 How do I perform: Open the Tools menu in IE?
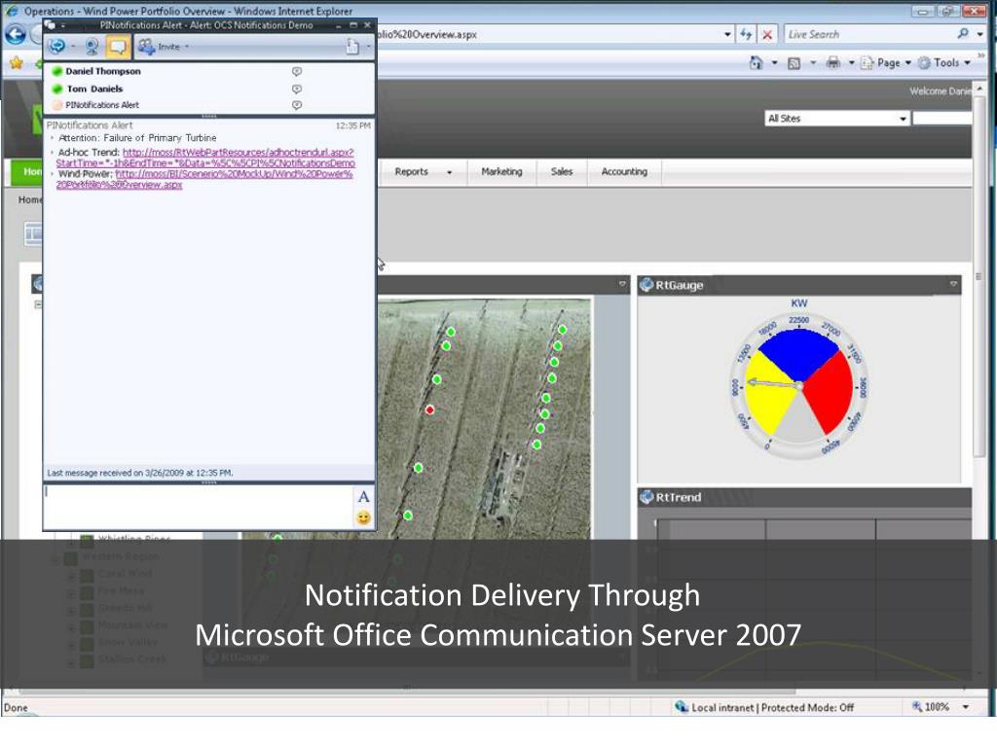(x=944, y=62)
